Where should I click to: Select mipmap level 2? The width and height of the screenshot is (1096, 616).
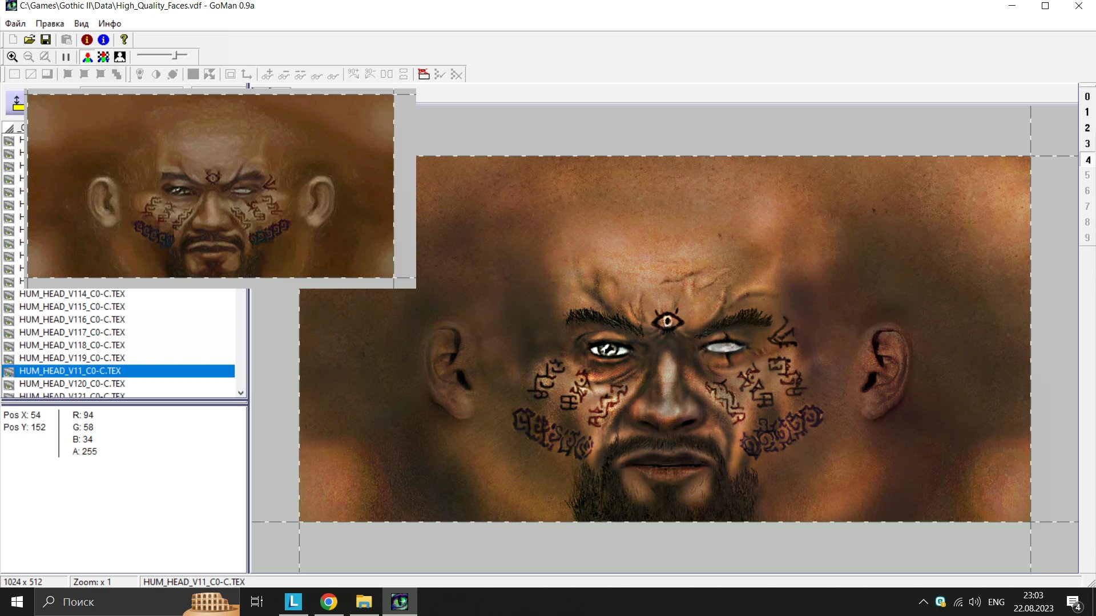(x=1087, y=128)
